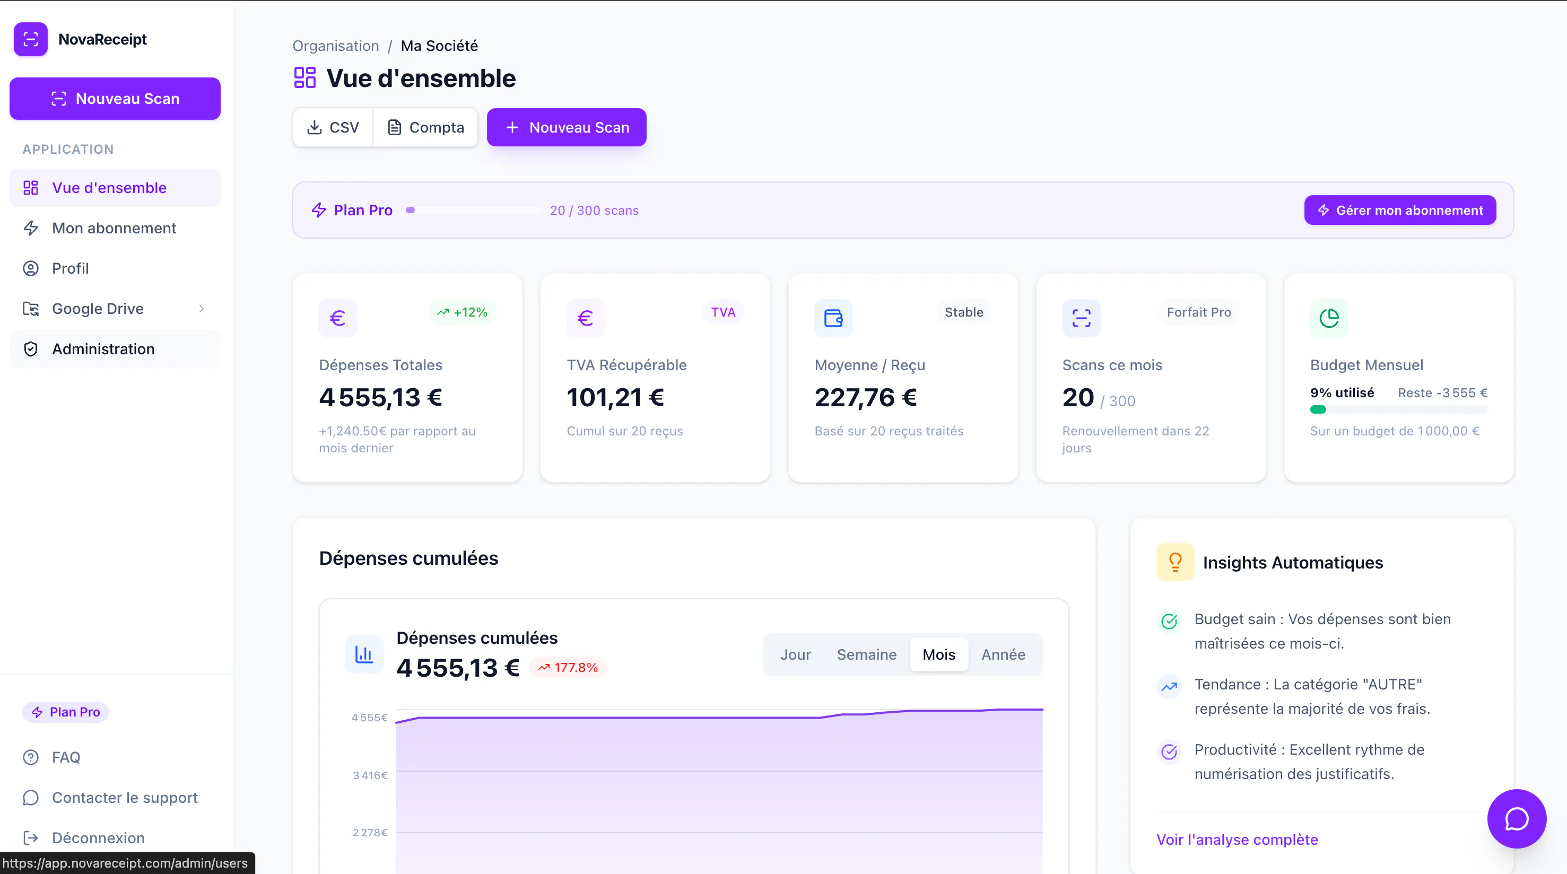Click the Budget Mensuel usage progress bar
This screenshot has height=874, width=1567.
[x=1398, y=410]
